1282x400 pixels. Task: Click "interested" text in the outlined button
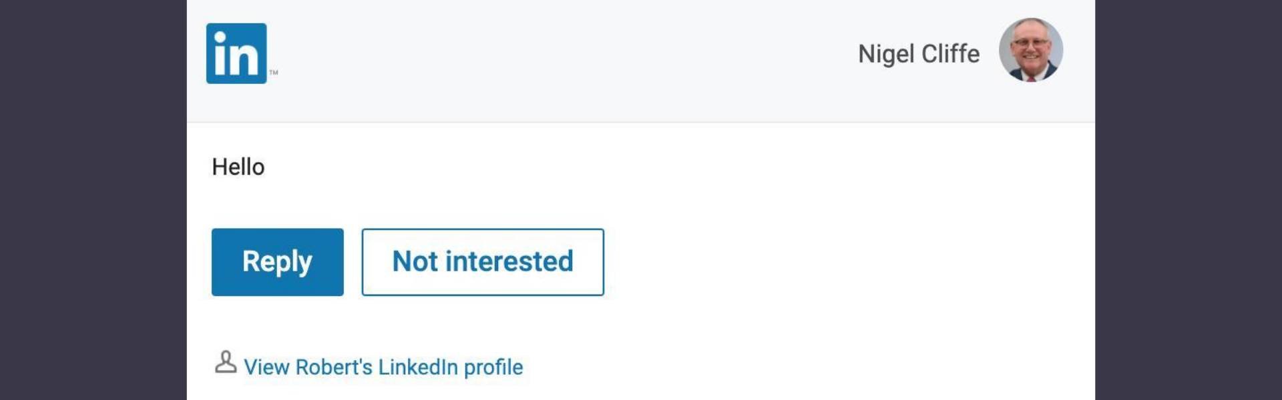pos(509,261)
